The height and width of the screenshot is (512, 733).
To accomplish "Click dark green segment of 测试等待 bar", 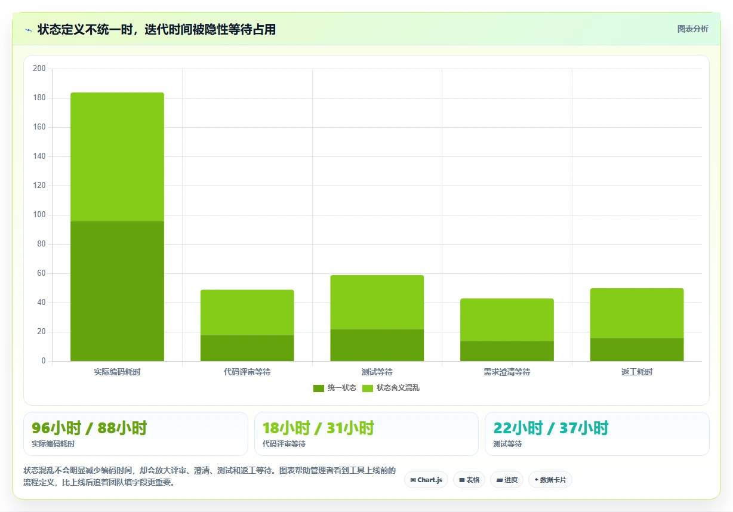I will (x=377, y=345).
